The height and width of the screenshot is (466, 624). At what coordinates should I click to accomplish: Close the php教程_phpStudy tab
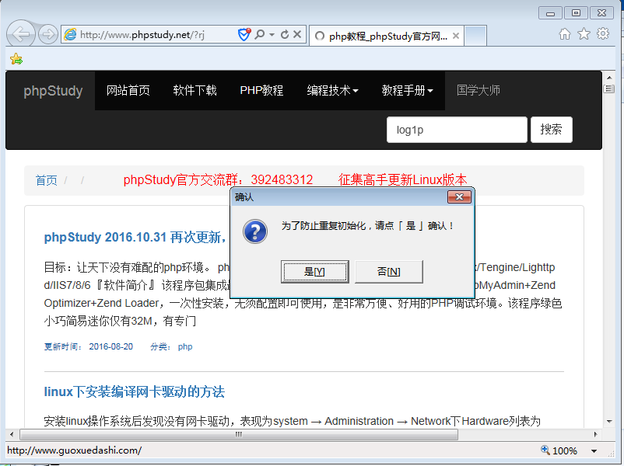pyautogui.click(x=456, y=37)
